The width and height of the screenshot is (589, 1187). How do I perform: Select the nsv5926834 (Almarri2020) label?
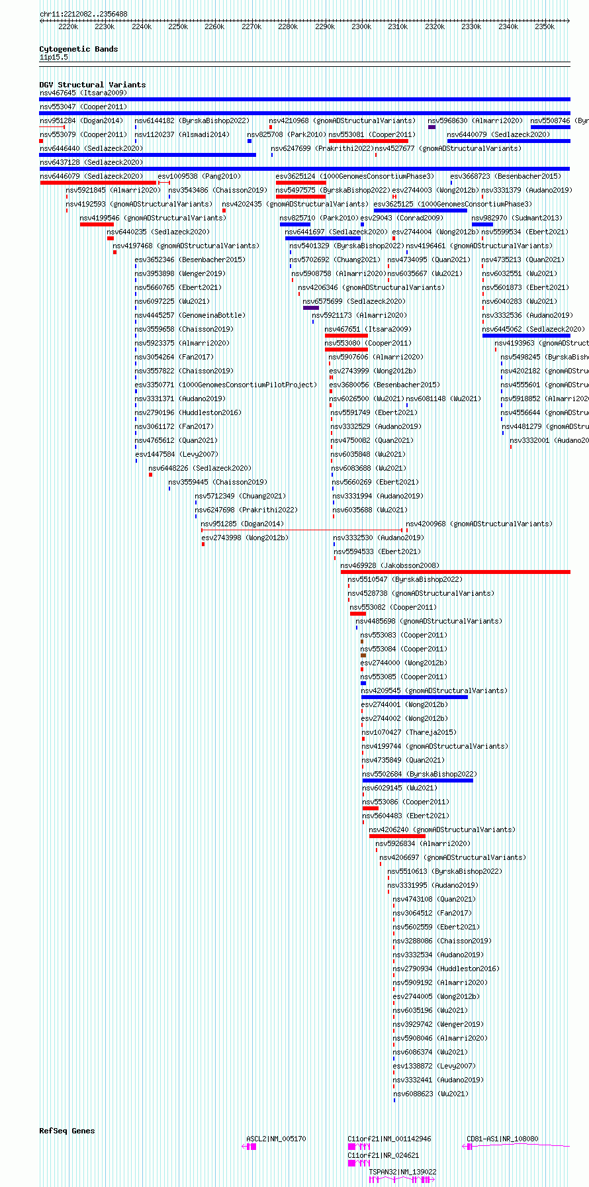tap(423, 843)
